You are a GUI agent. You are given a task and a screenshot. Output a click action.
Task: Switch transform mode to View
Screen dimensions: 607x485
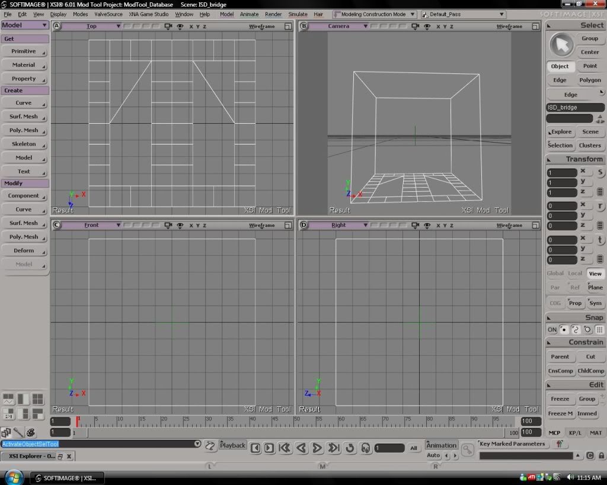595,274
